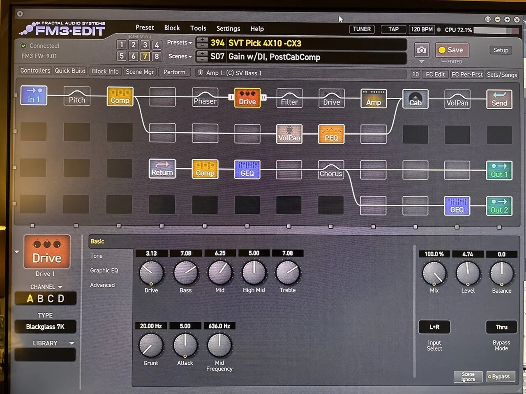Select the PEQ block
This screenshot has width=526, height=394.
tap(331, 134)
